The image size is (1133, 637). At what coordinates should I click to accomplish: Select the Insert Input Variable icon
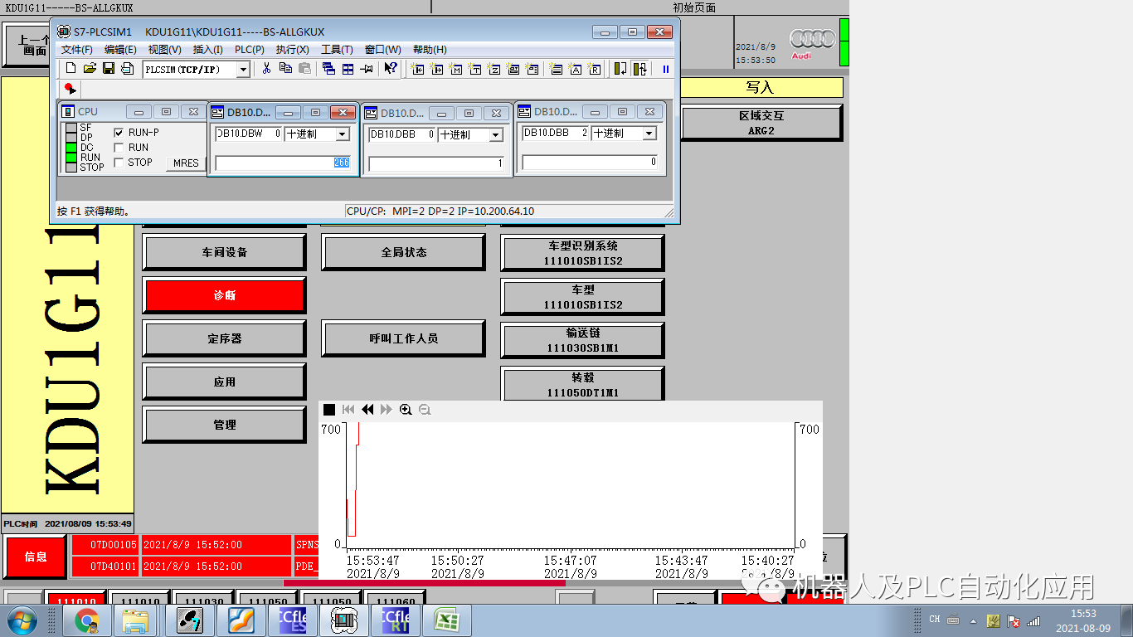click(417, 70)
